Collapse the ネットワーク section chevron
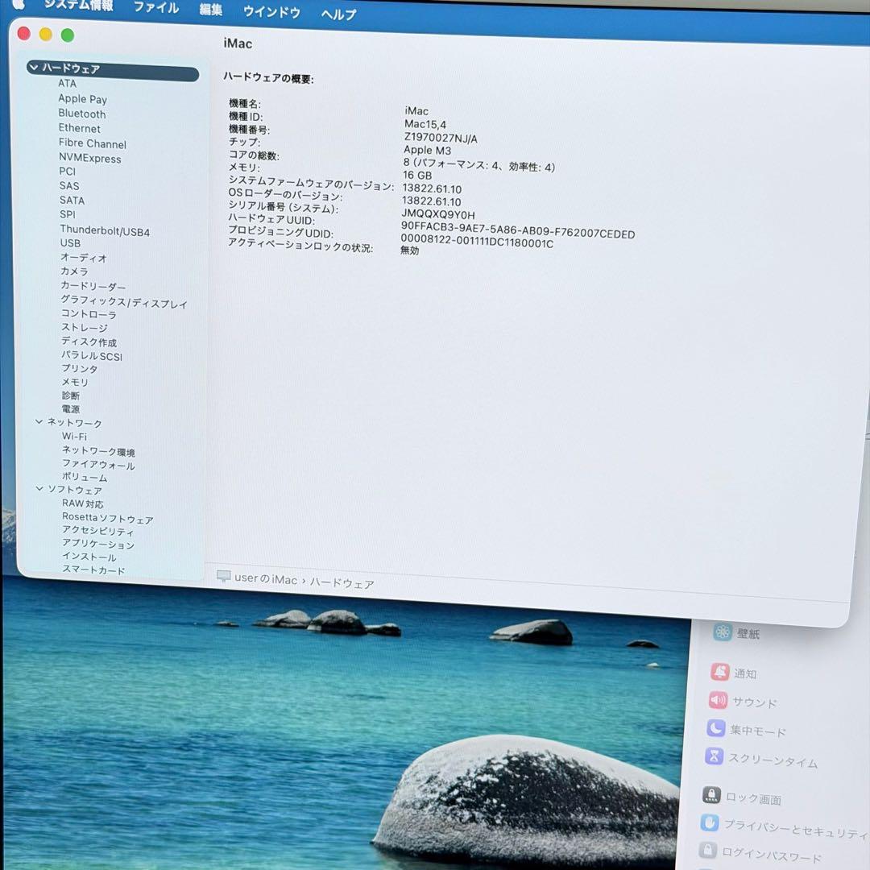This screenshot has height=870, width=870. (x=39, y=421)
